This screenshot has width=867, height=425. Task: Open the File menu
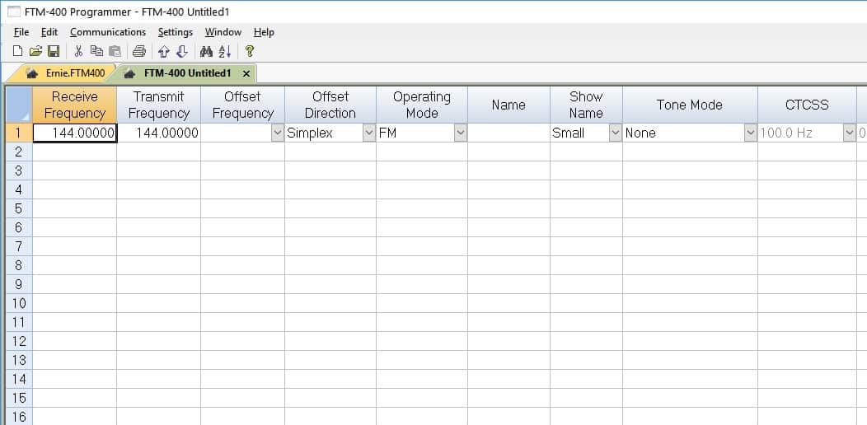(21, 32)
